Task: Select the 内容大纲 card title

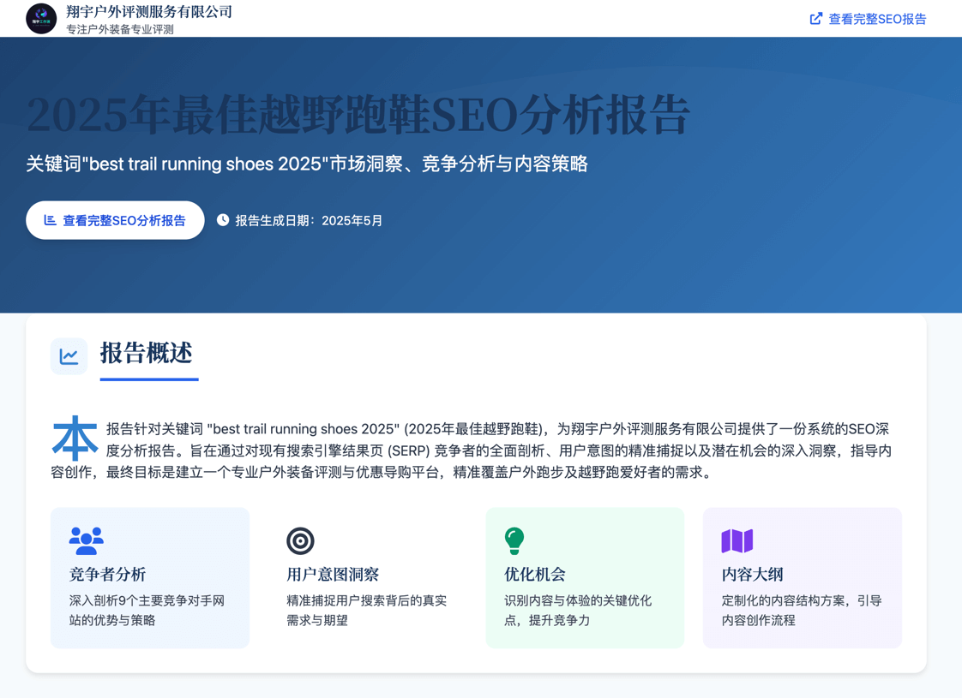Action: coord(753,575)
